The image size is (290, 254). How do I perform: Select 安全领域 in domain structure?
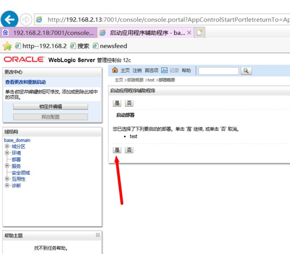21,173
